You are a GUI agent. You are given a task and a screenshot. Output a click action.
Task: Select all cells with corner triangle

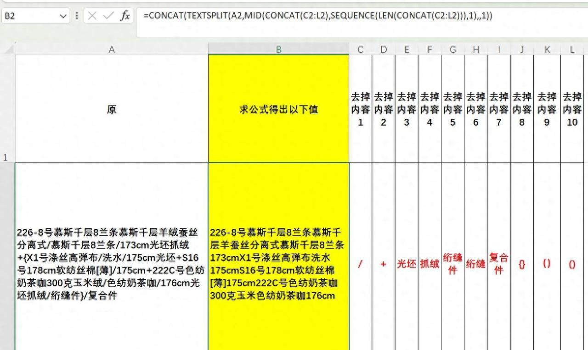[x=7, y=49]
